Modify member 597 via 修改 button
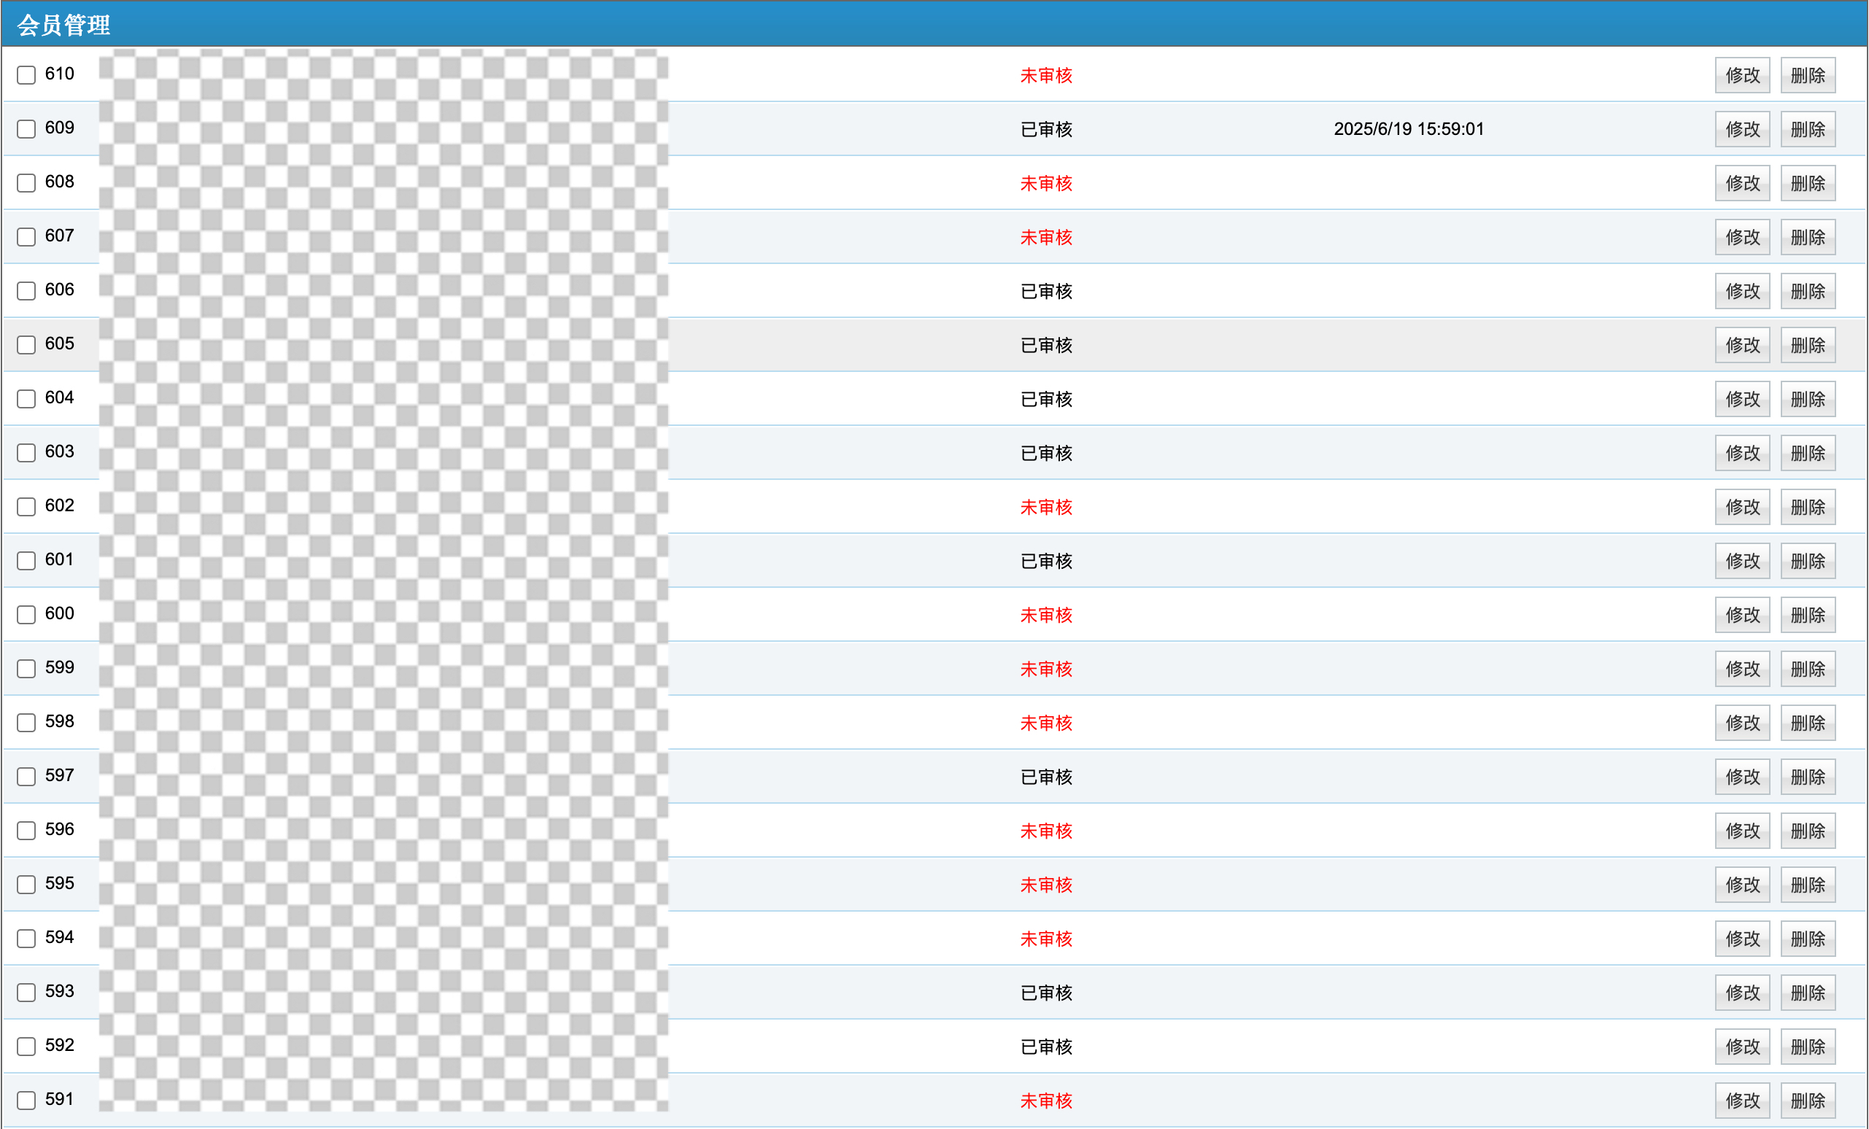 click(x=1741, y=777)
